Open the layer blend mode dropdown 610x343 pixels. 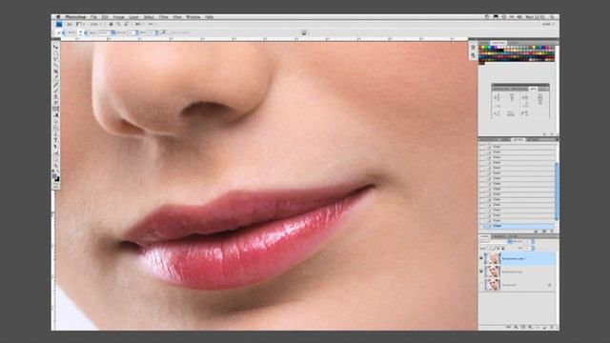[496, 241]
